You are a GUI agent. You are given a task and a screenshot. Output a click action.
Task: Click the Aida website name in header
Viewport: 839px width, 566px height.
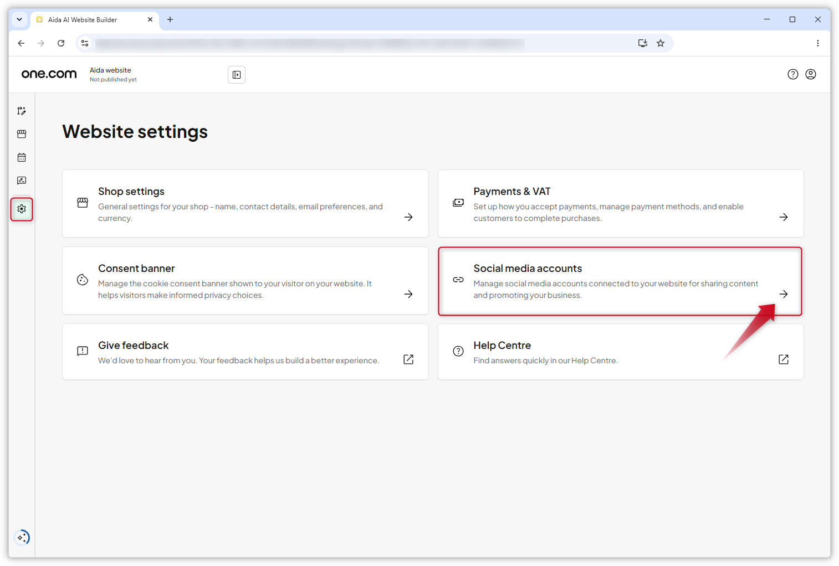[x=110, y=70]
